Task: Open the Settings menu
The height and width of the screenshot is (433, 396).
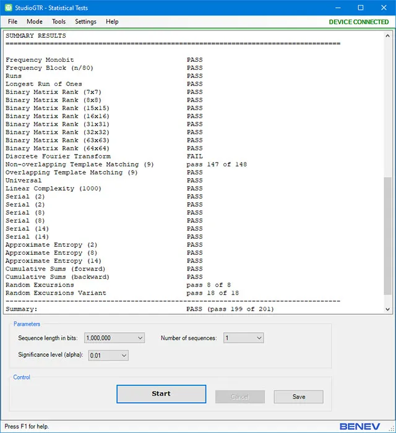Action: point(85,22)
